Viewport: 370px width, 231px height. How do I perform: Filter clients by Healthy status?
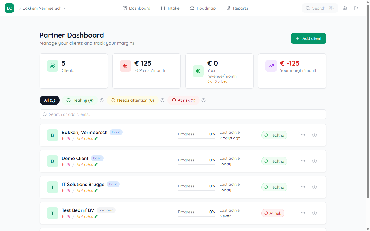point(80,100)
